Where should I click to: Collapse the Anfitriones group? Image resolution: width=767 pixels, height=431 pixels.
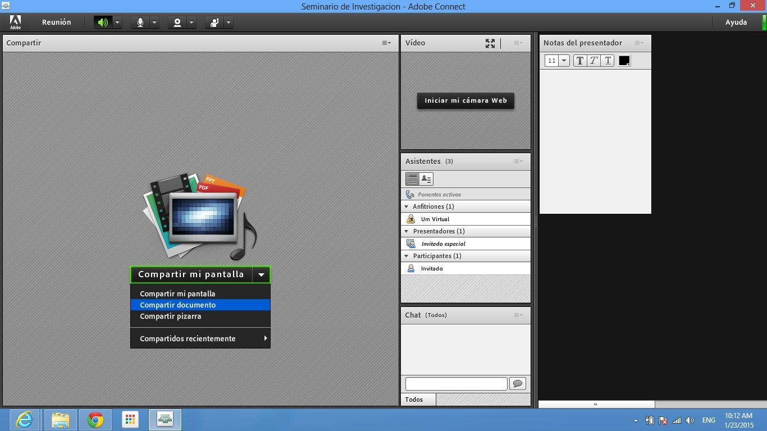[407, 207]
